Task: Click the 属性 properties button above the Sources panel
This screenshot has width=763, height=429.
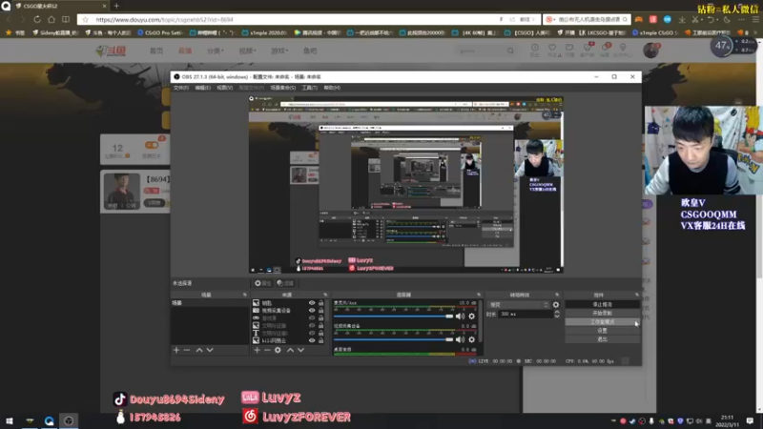Action: click(x=263, y=283)
